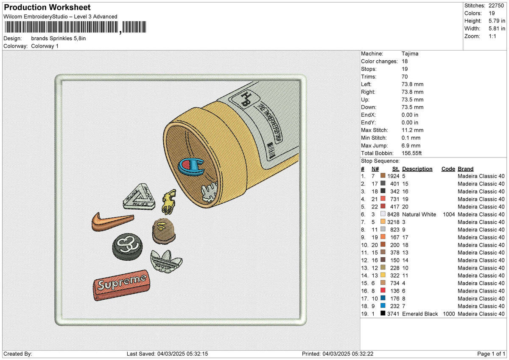509x360 pixels.
Task: Click the black round S logo sprinkle
Action: pos(127,246)
